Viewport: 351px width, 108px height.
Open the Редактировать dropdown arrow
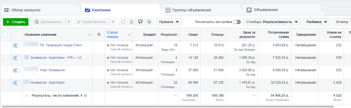[113, 22]
